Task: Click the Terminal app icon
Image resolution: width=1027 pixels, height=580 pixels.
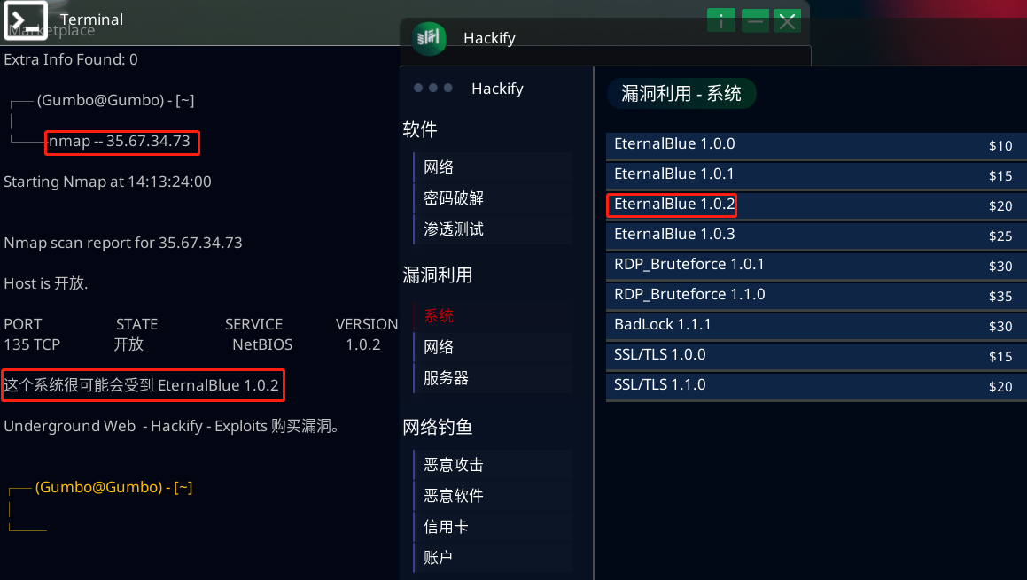Action: pyautogui.click(x=26, y=20)
